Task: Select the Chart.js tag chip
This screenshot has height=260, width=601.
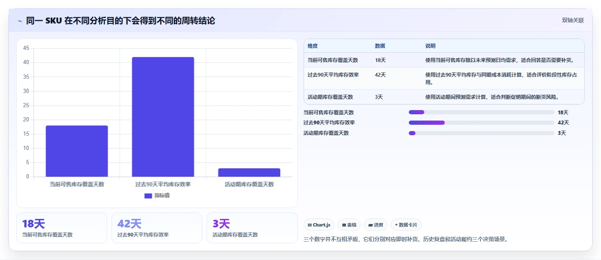Action: click(319, 225)
